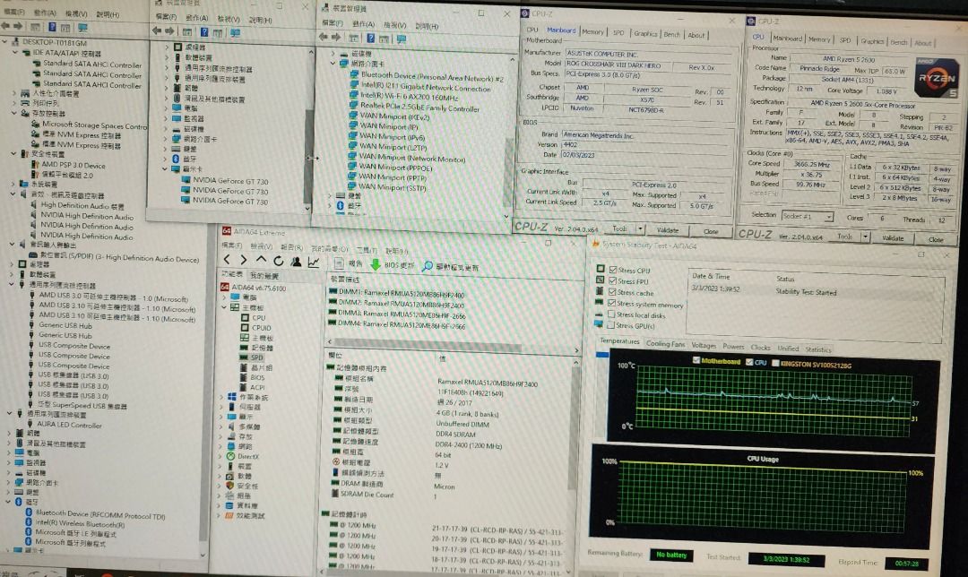Click Validate in the CPU-Z processor window
The width and height of the screenshot is (968, 577).
coord(893,237)
